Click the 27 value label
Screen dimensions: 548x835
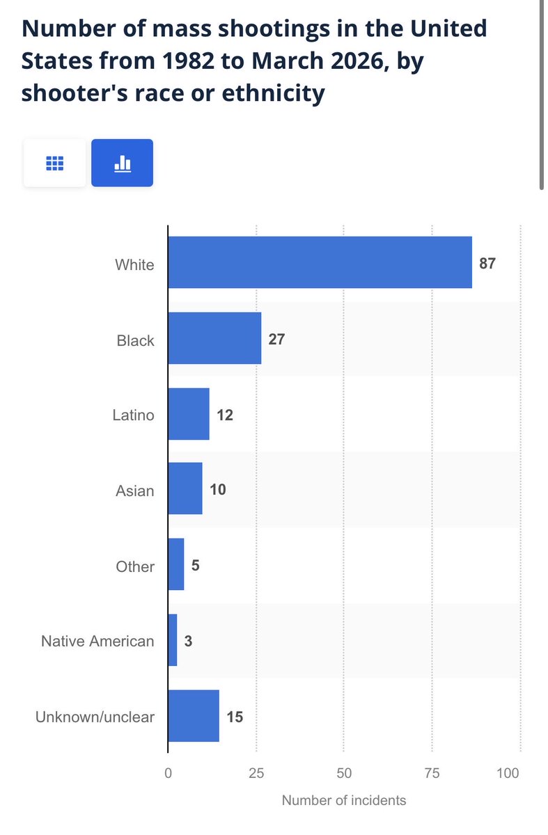coord(277,340)
